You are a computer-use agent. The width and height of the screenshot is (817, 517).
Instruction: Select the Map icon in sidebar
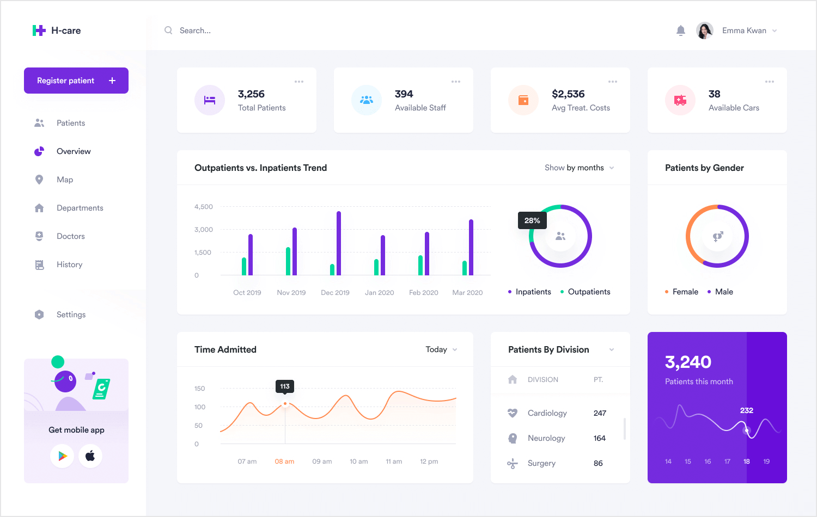coord(39,179)
